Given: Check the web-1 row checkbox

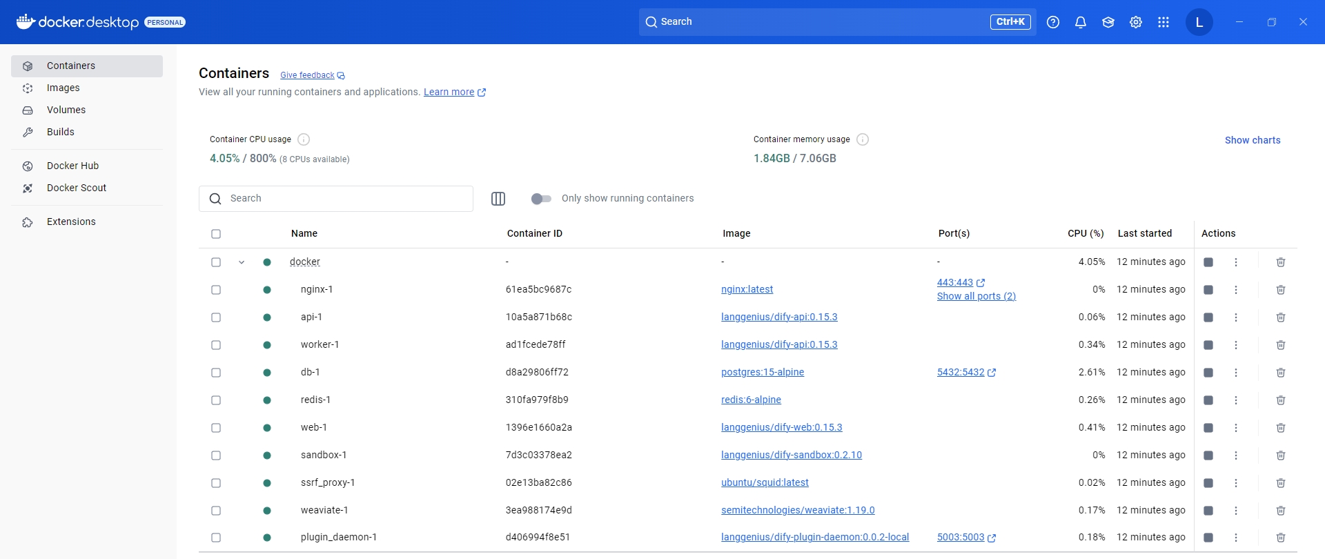Looking at the screenshot, I should pyautogui.click(x=216, y=428).
